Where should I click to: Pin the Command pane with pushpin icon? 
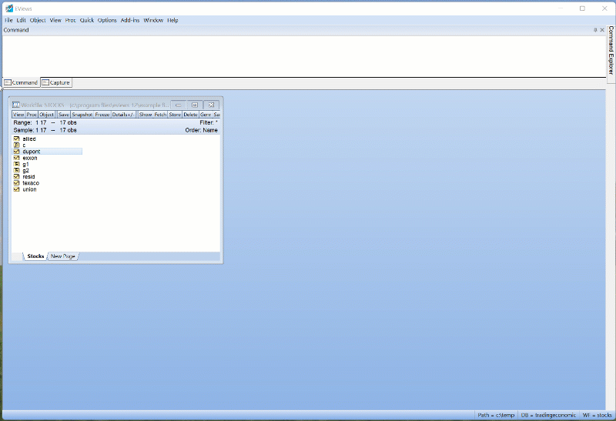[594, 30]
